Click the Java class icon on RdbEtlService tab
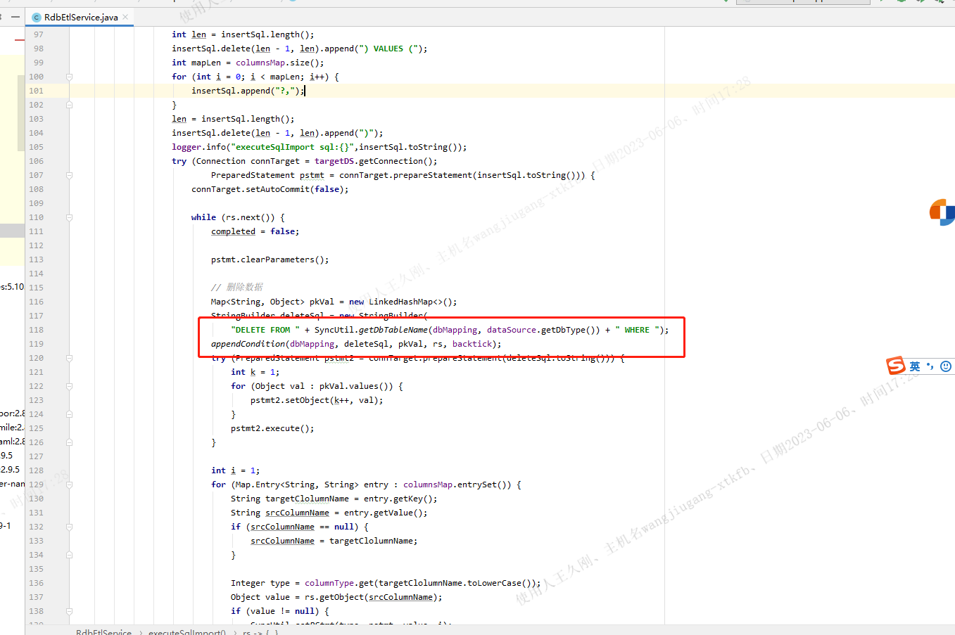 [x=37, y=17]
